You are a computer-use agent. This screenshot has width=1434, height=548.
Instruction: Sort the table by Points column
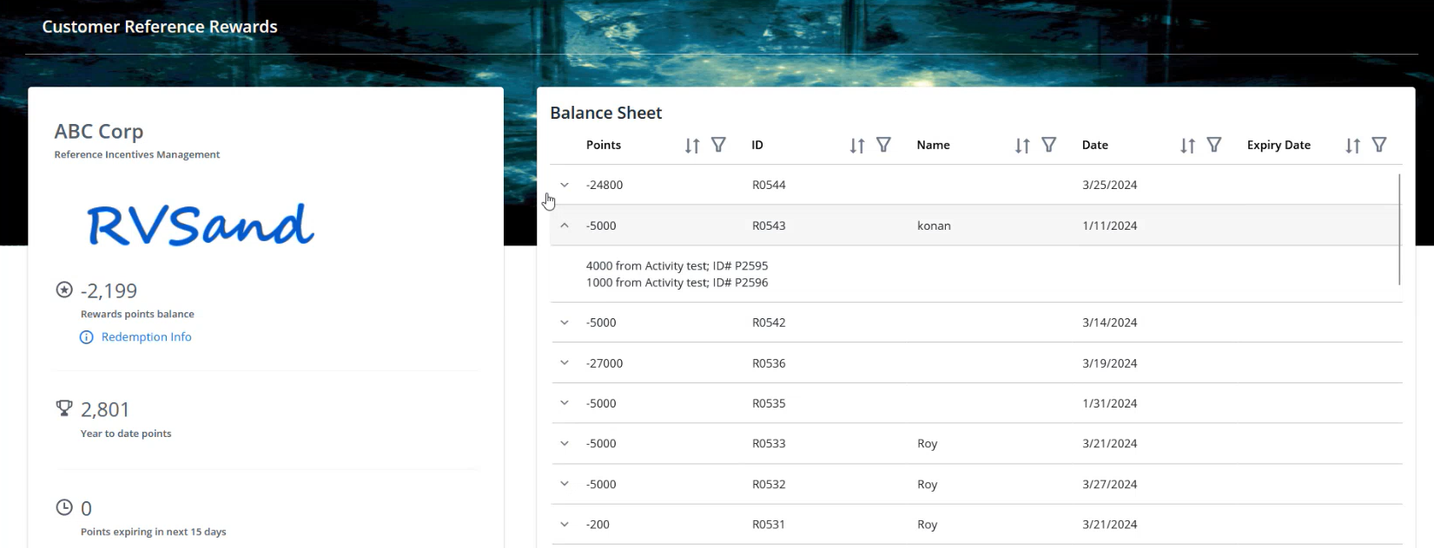(x=691, y=146)
